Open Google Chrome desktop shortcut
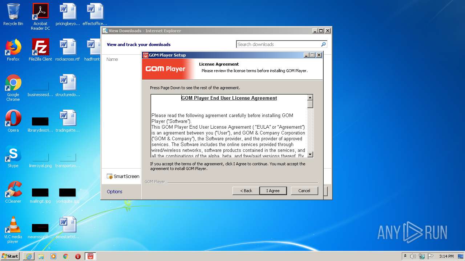 pyautogui.click(x=13, y=88)
